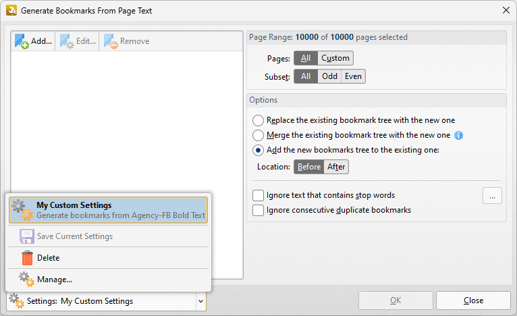Click the Add bookmark rule icon
Screen dimensions: 517x316
[x=22, y=41]
